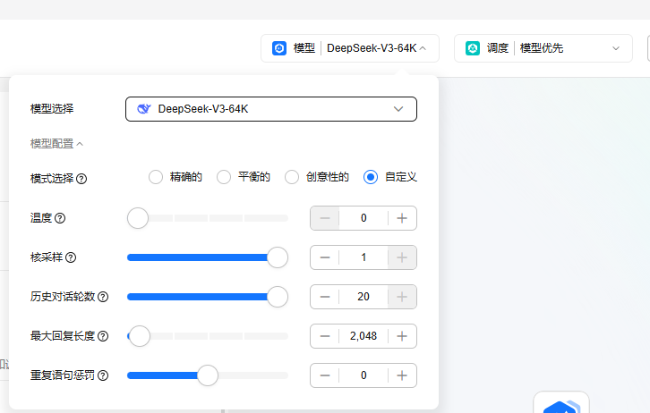Click the 模型选择 label text
The image size is (650, 413).
[x=52, y=109]
